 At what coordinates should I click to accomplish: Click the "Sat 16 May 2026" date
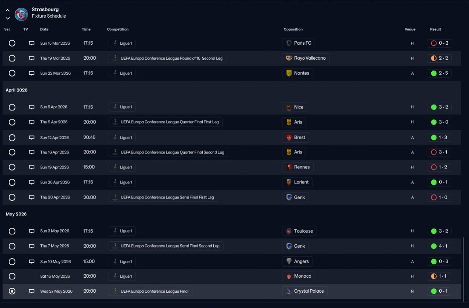55,276
